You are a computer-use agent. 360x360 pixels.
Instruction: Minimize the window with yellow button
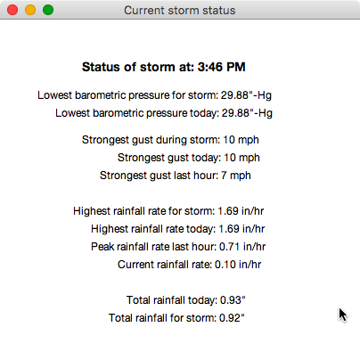[x=30, y=10]
